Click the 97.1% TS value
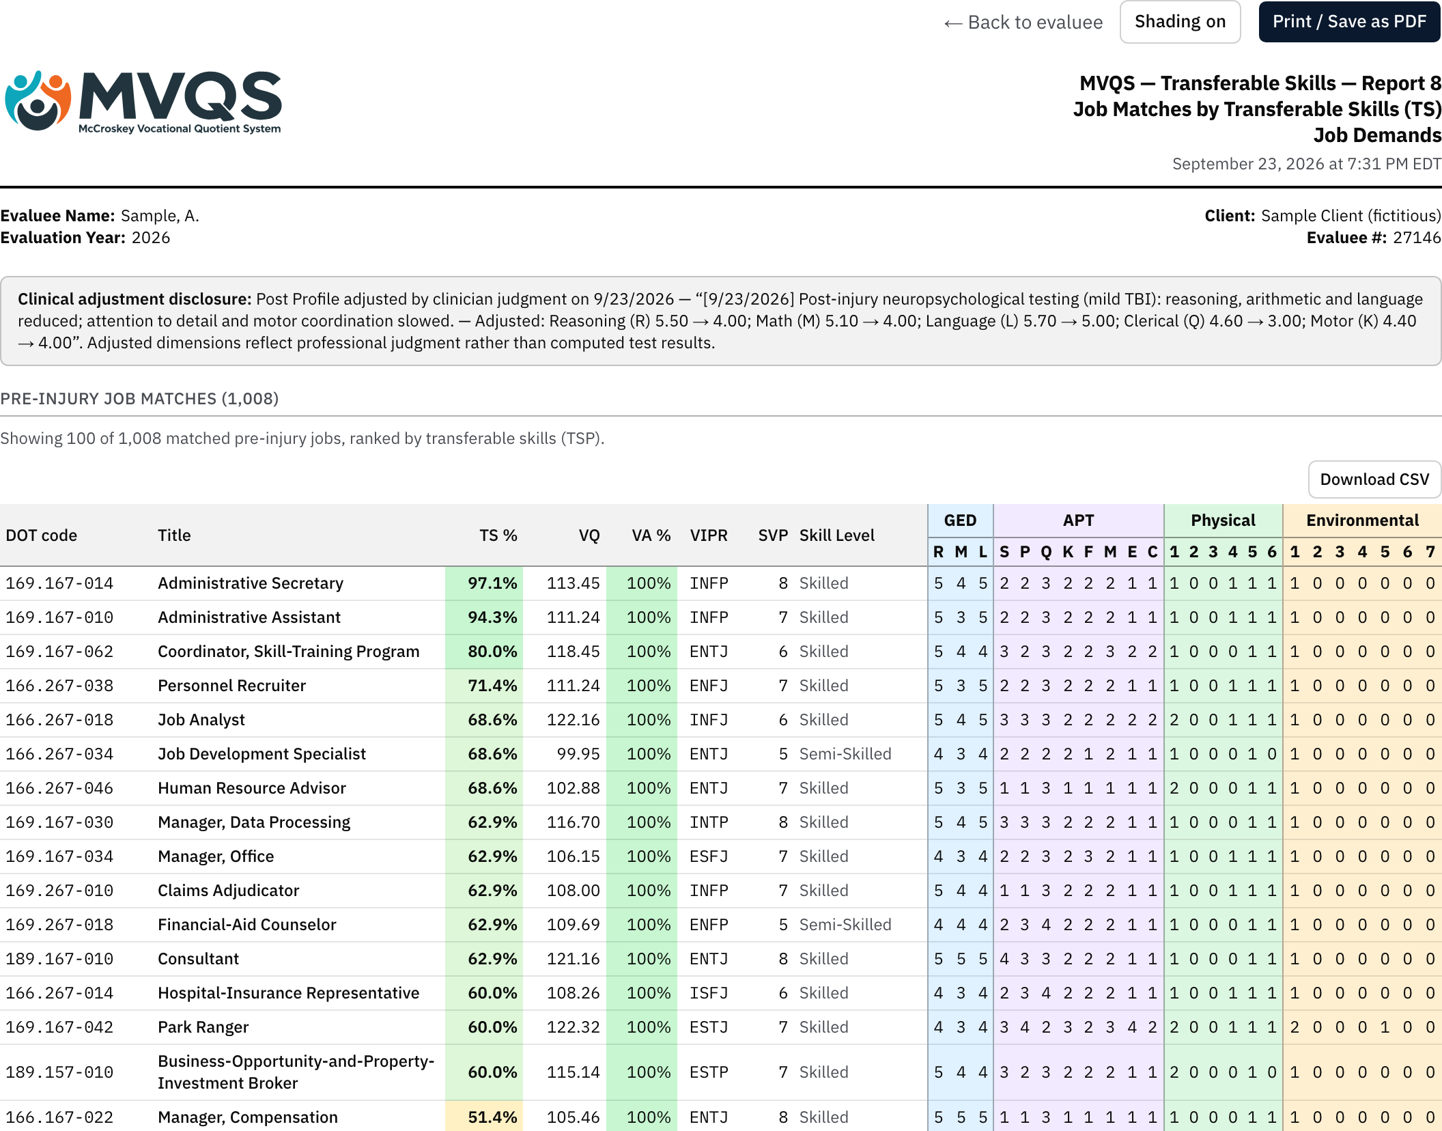The width and height of the screenshot is (1442, 1131). point(492,583)
